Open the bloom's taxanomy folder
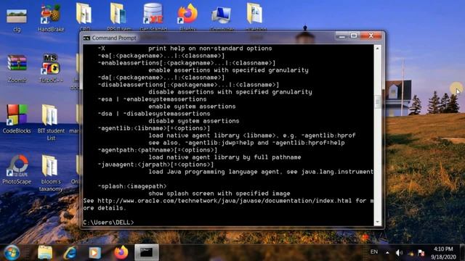465x261 pixels. tap(51, 173)
